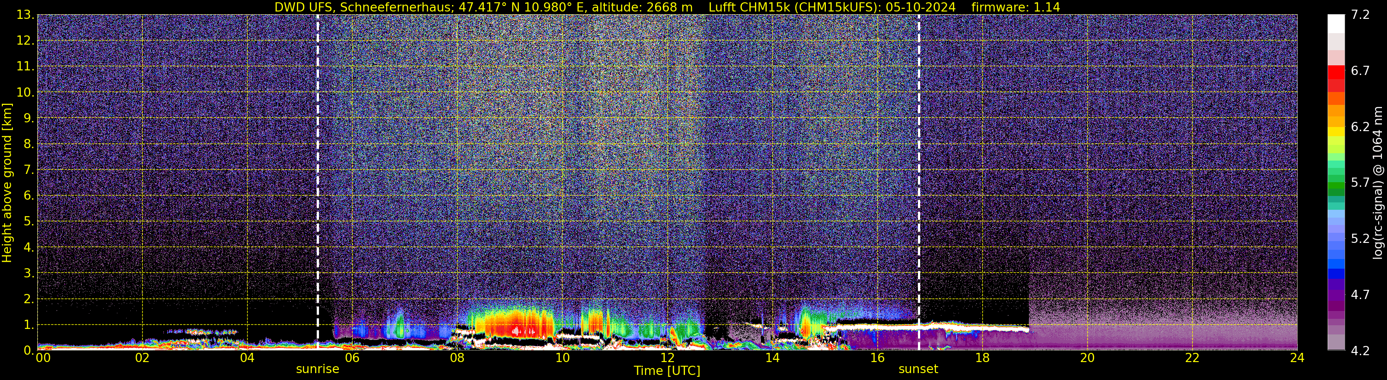The width and height of the screenshot is (1387, 380).
Task: Click the 02 time tick label
Action: (x=142, y=357)
